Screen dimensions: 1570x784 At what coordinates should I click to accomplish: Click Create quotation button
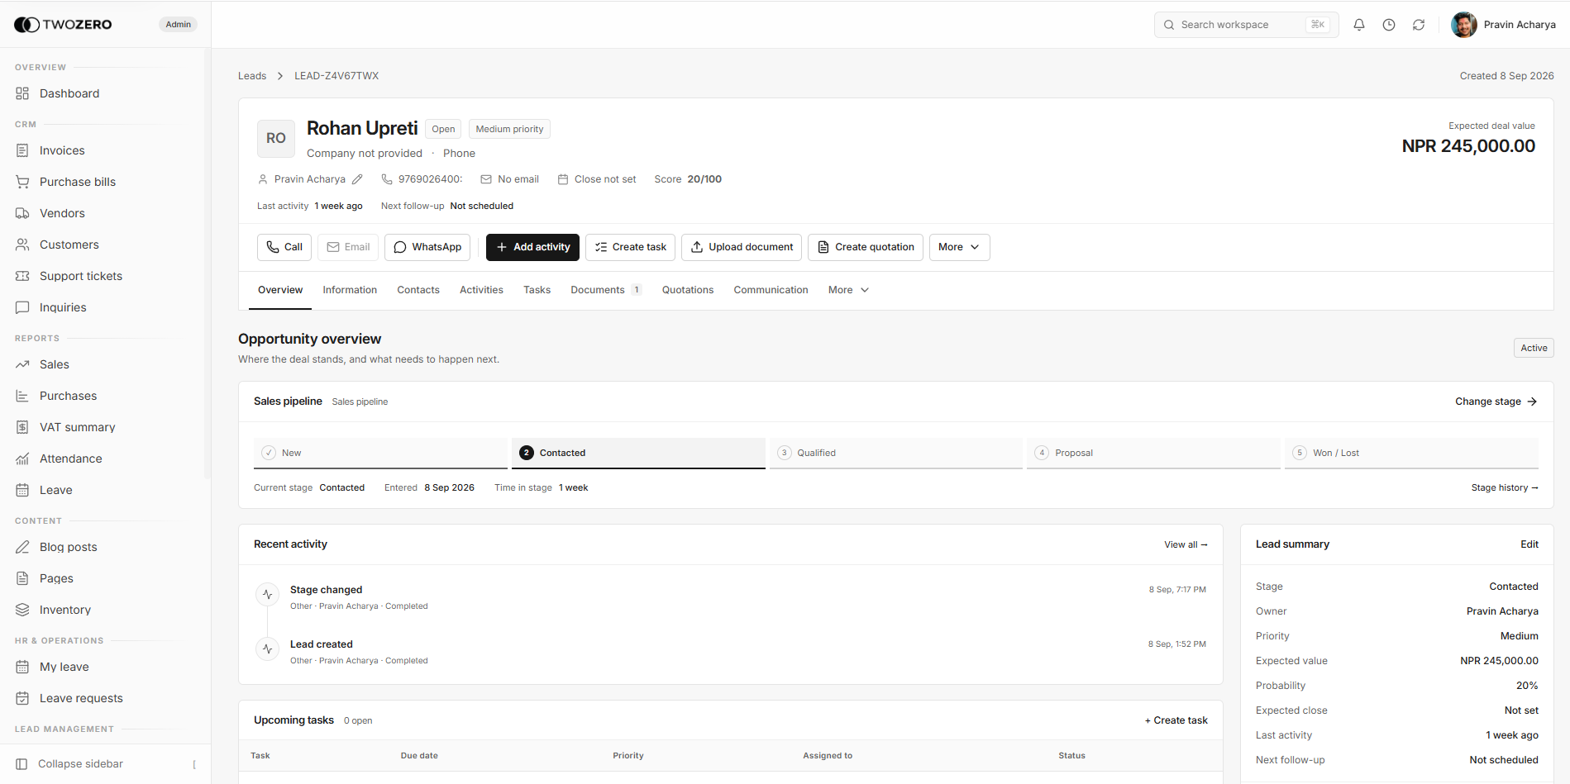[866, 247]
